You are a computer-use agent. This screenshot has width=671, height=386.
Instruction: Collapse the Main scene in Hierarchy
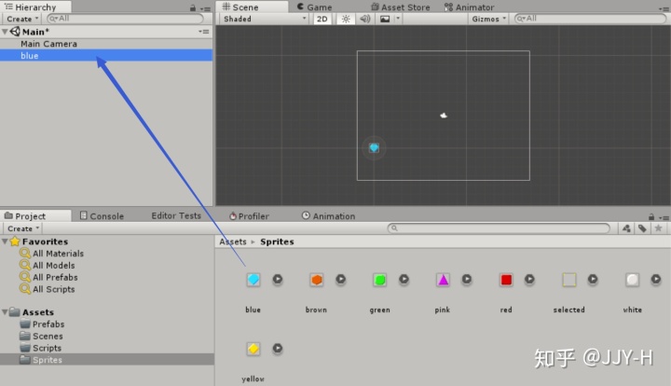[x=5, y=32]
